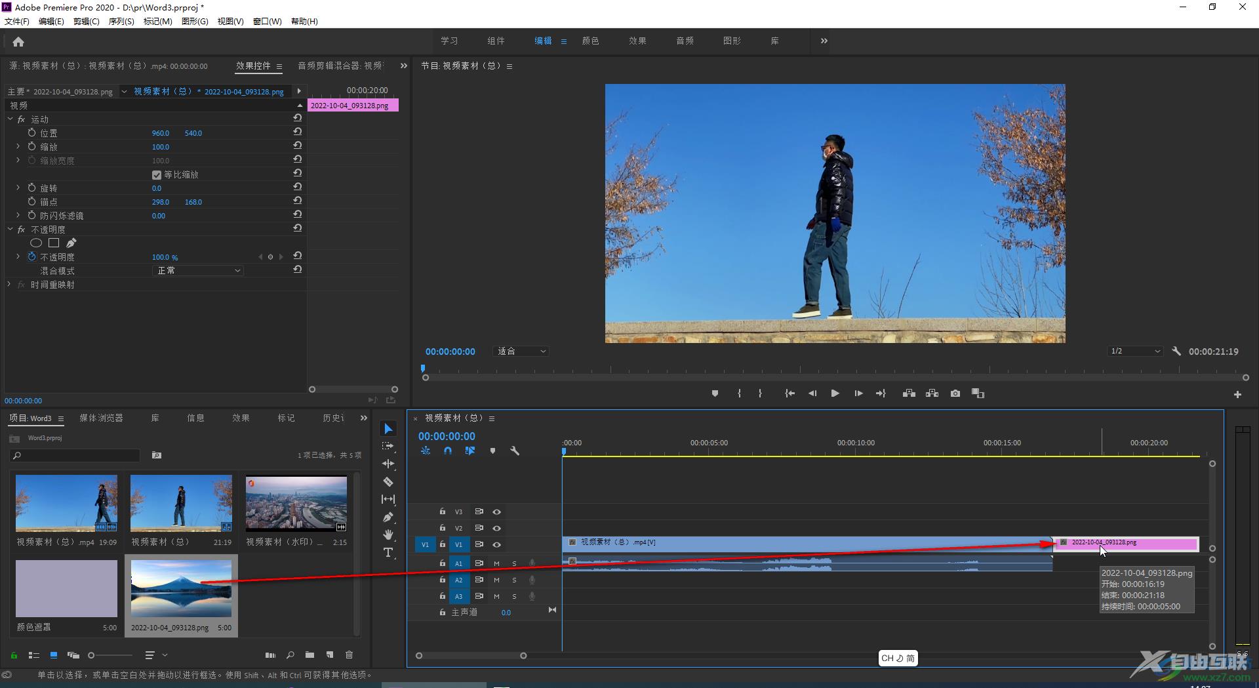
Task: Click New Bin folder icon
Action: (310, 655)
